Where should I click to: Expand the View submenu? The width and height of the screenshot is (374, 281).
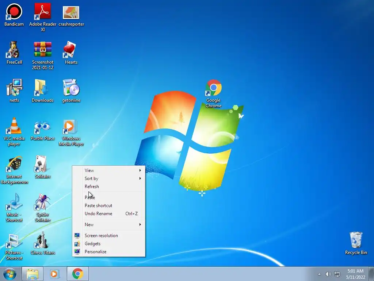click(x=109, y=171)
